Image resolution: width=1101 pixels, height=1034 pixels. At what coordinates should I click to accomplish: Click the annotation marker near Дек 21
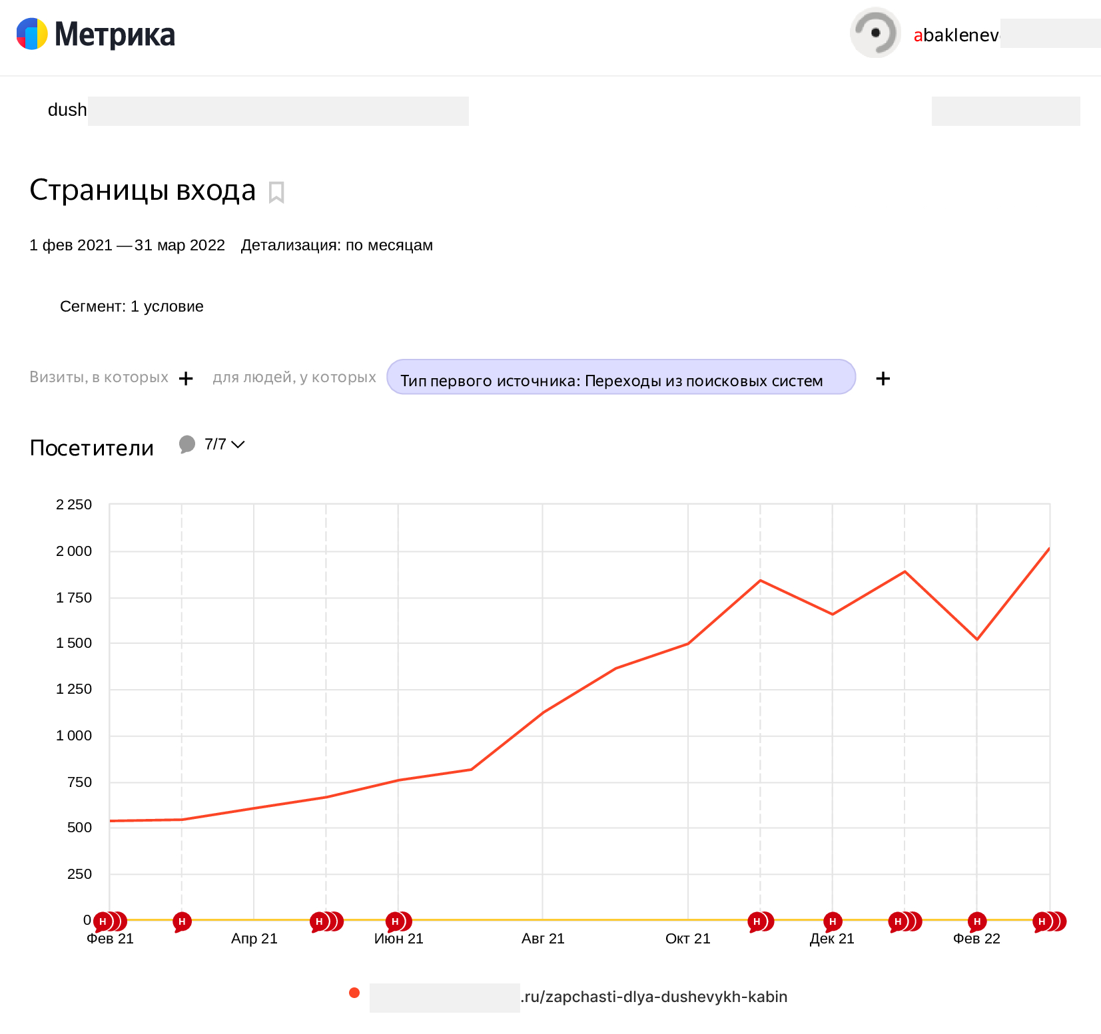coord(833,921)
